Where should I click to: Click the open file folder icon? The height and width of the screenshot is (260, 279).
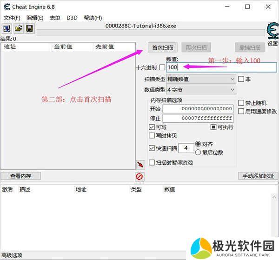click(x=18, y=28)
